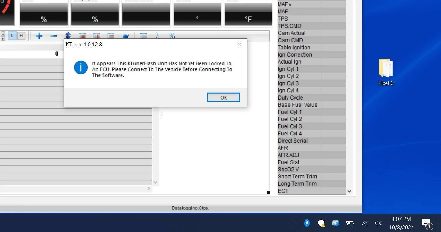Viewport: 441px width, 232px height.
Task: Toggle the H table button
Action: [x=21, y=36]
